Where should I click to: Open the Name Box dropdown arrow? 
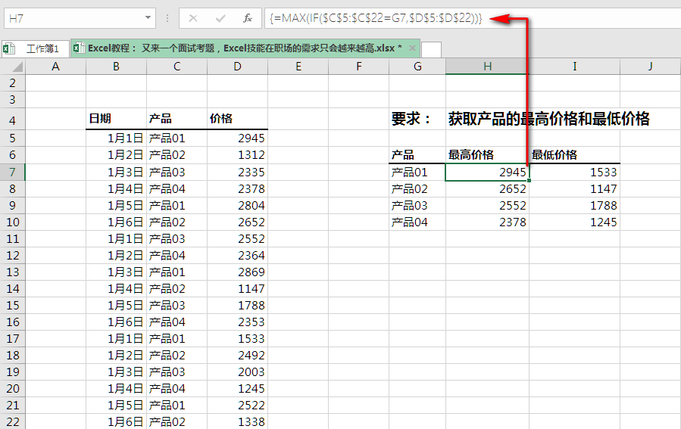tap(148, 18)
